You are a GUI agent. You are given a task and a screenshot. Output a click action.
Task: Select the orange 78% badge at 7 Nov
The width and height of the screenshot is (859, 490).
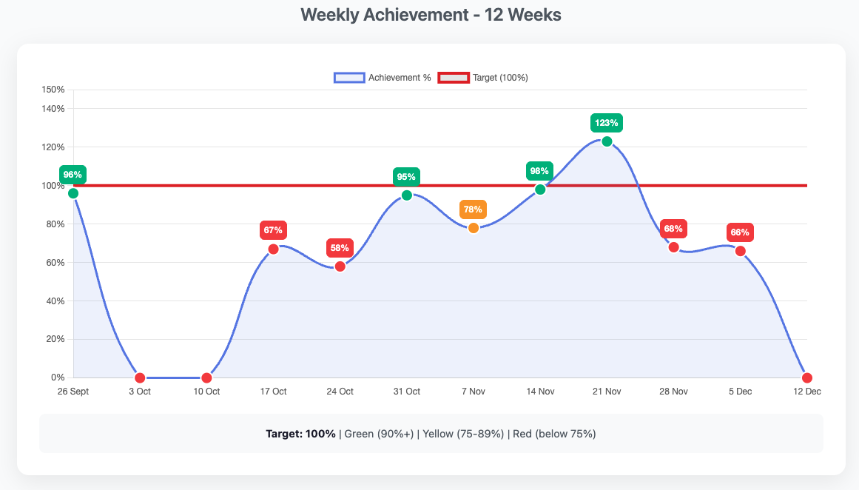(x=473, y=209)
